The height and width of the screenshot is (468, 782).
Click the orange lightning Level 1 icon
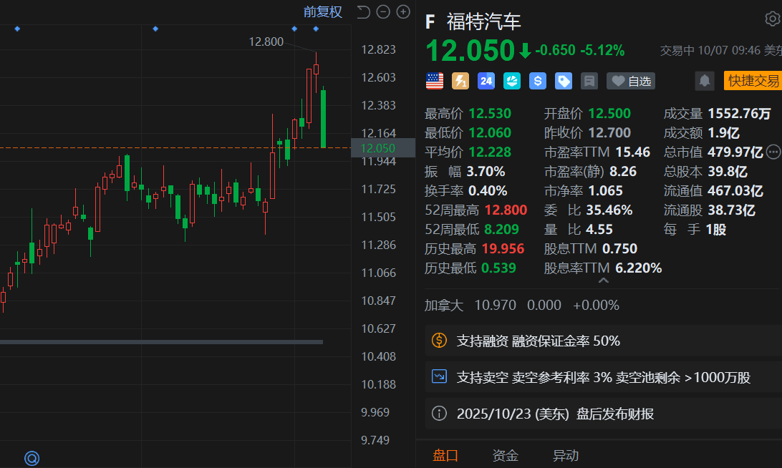coord(460,81)
